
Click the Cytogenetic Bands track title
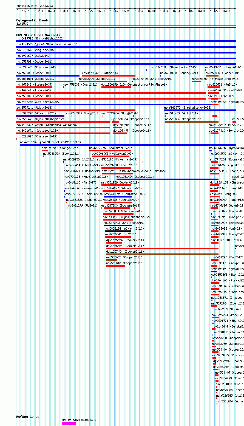pos(33,20)
